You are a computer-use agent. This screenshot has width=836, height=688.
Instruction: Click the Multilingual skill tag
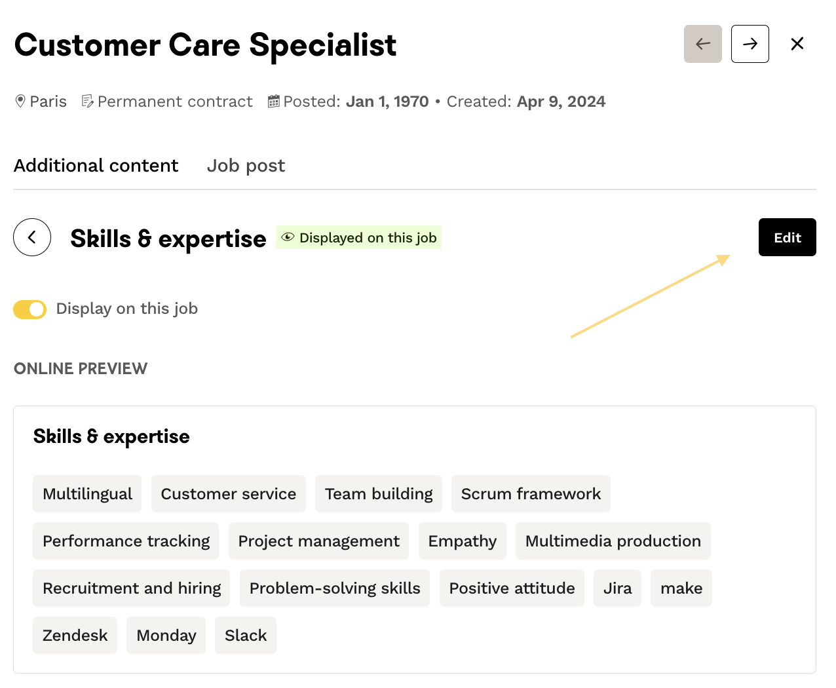(87, 494)
